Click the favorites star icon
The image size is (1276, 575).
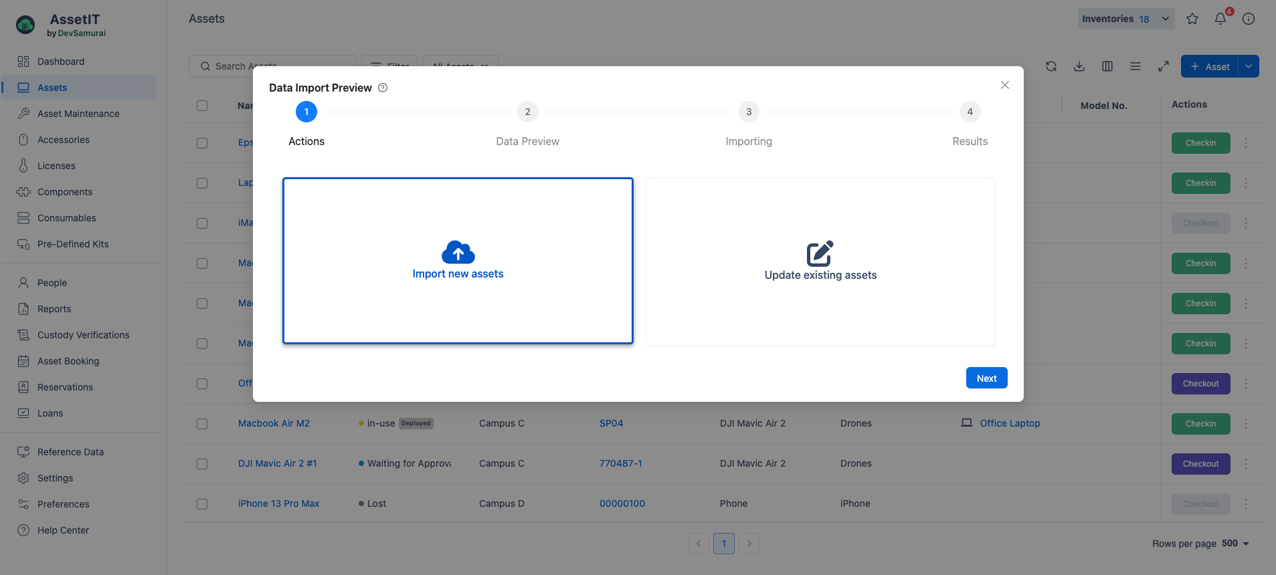(x=1192, y=19)
